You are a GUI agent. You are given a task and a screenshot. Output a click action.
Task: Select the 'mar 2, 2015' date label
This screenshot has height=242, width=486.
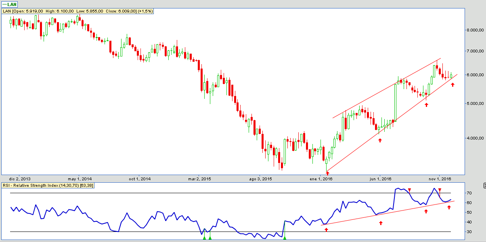[x=199, y=179]
